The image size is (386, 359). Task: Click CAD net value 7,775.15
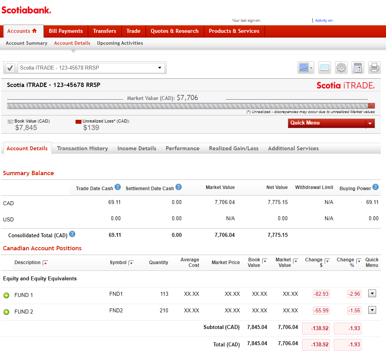pyautogui.click(x=278, y=202)
